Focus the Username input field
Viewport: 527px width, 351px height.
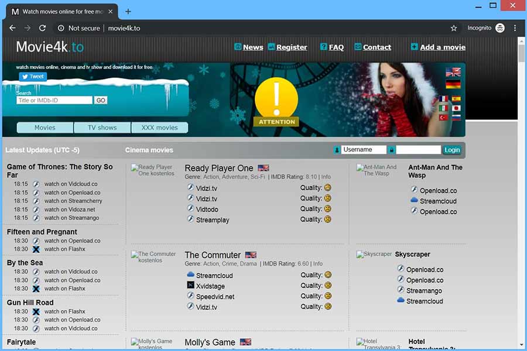pyautogui.click(x=364, y=150)
